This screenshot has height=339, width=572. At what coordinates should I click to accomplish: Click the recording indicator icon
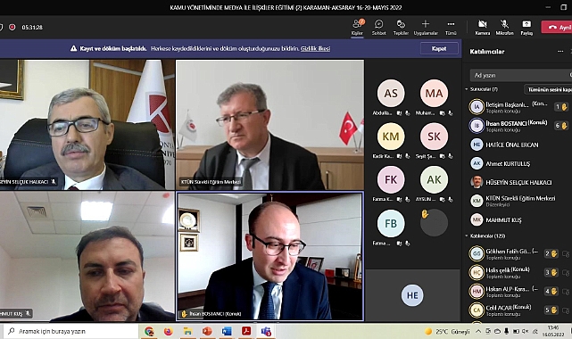tap(12, 27)
